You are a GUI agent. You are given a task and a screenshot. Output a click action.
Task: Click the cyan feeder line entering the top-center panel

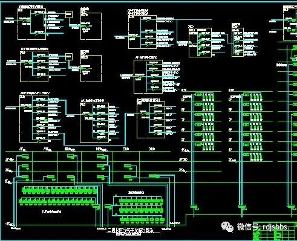click(122, 37)
